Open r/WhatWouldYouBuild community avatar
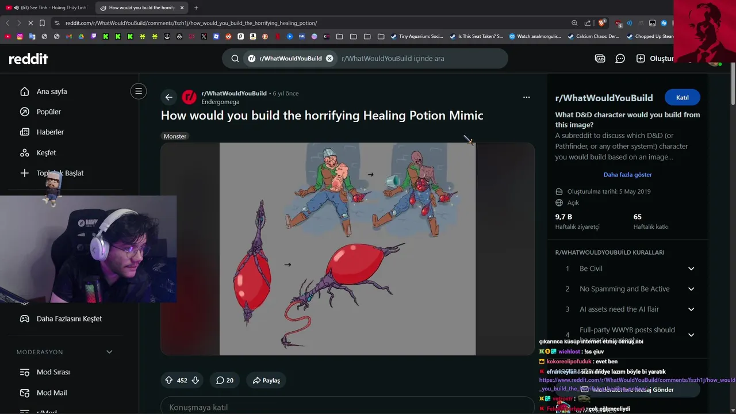 tap(189, 97)
